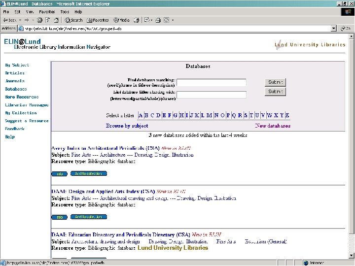Image resolution: width=355 pixels, height=266 pixels.
Task: Open the Feedback sidebar link
Action: pyautogui.click(x=15, y=129)
